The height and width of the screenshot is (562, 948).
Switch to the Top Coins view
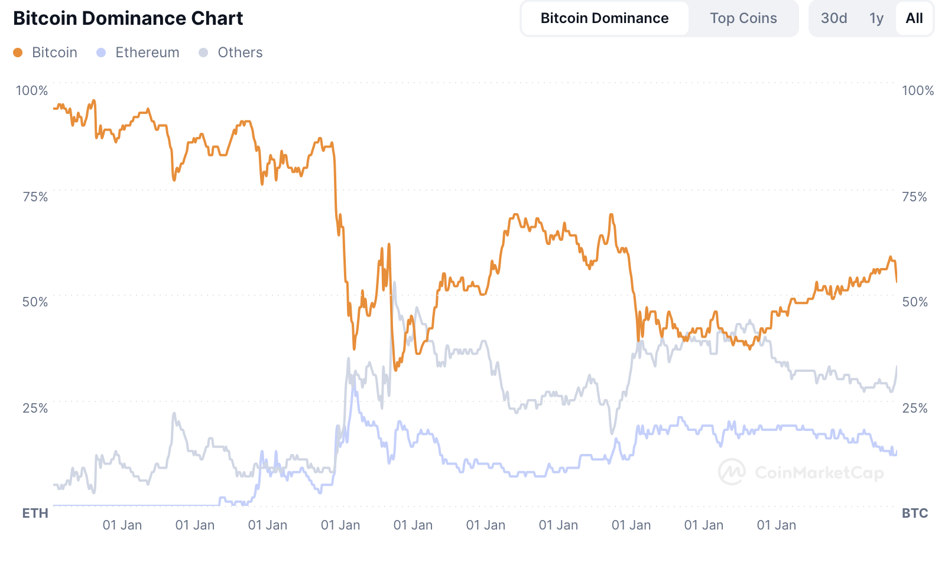click(744, 18)
